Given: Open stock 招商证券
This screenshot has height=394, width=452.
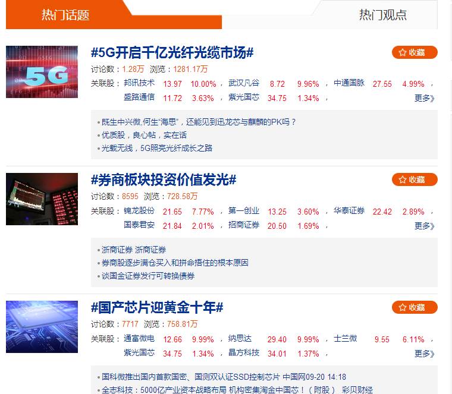Looking at the screenshot, I should [244, 225].
